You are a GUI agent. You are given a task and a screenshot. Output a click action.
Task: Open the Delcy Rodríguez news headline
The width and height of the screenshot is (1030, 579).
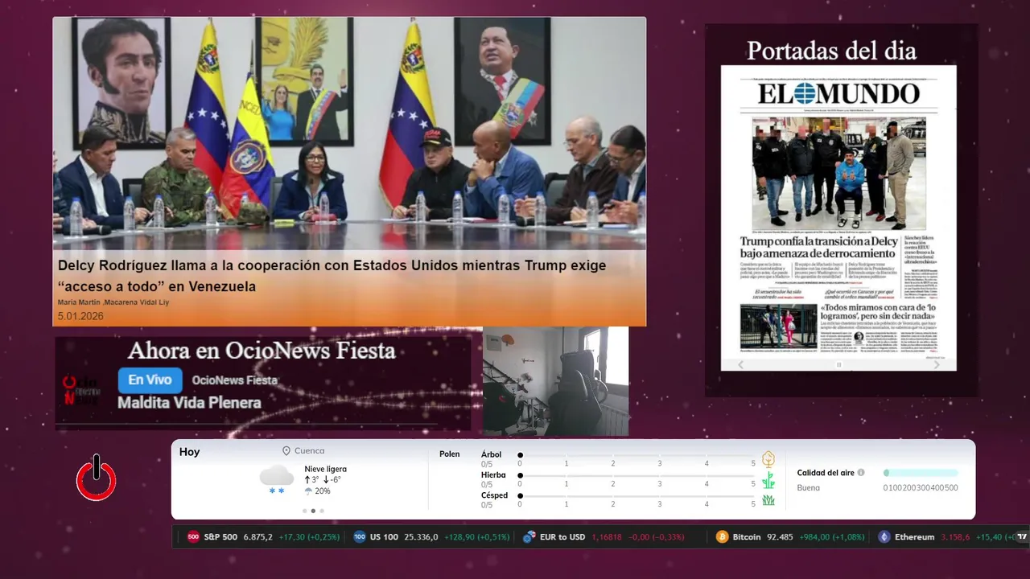(x=332, y=276)
